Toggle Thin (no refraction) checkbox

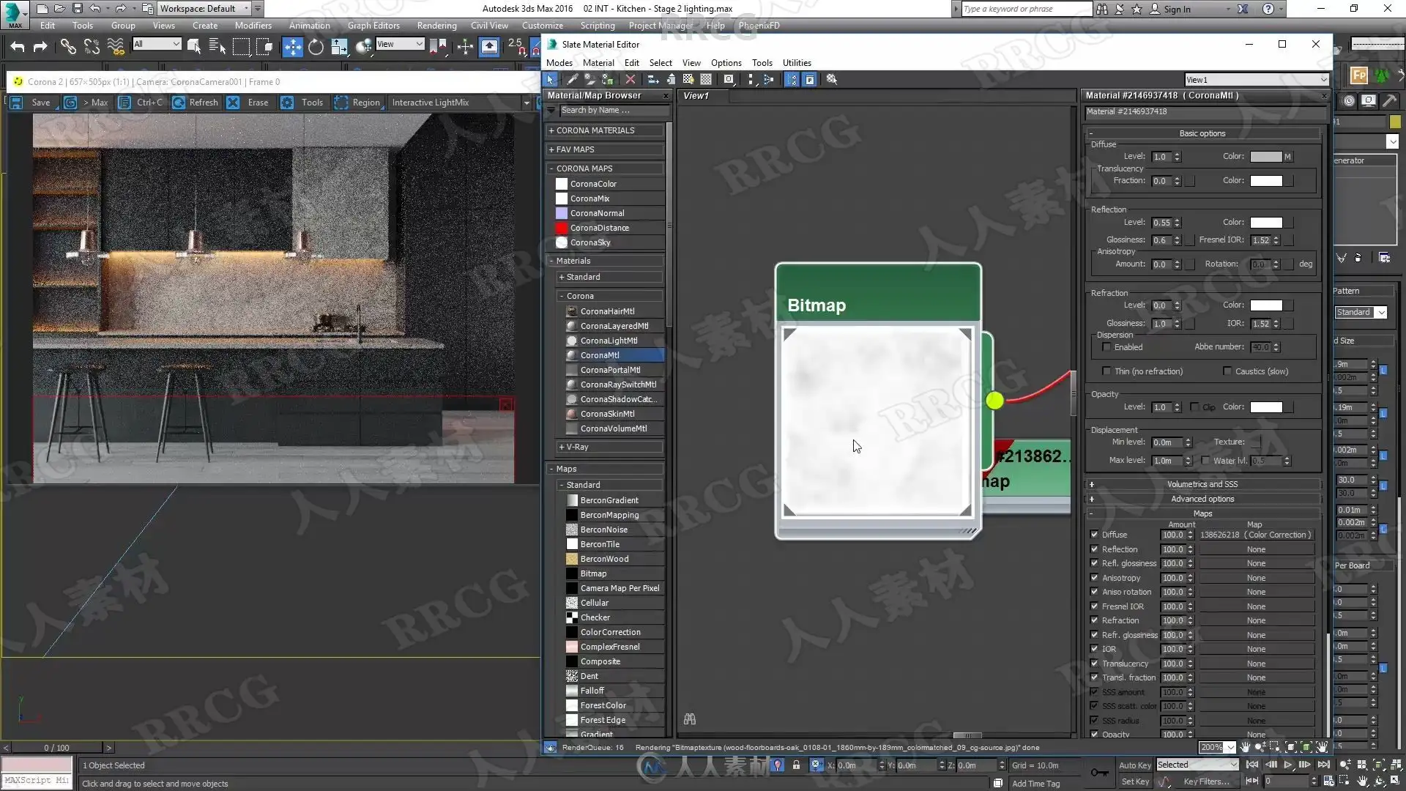tap(1107, 371)
